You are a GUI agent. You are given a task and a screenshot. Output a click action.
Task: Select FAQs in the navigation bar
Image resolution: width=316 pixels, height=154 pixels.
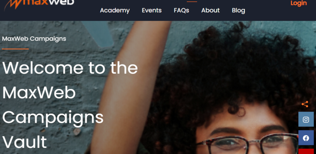[x=181, y=10]
